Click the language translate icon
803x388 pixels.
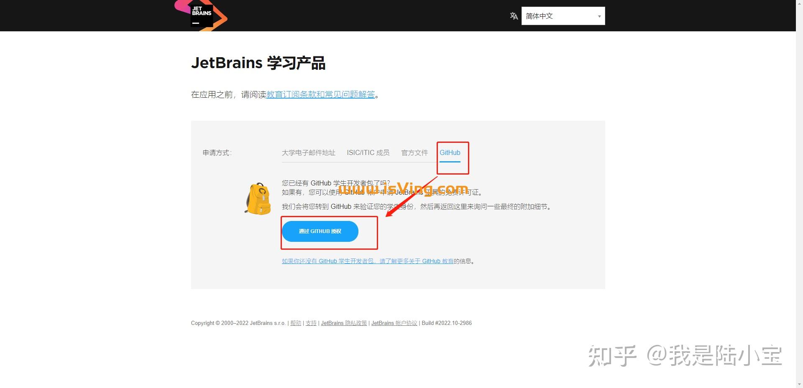pos(514,16)
